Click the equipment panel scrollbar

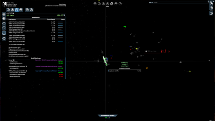pyautogui.click(x=66, y=68)
